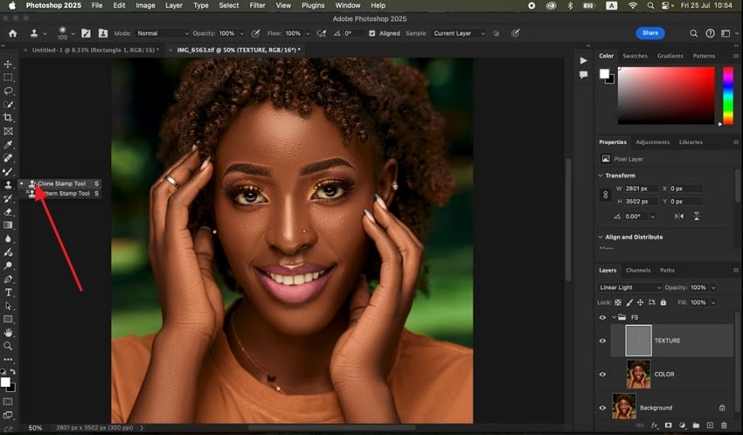This screenshot has width=743, height=435.
Task: Open the Gradients tab
Action: coord(670,56)
